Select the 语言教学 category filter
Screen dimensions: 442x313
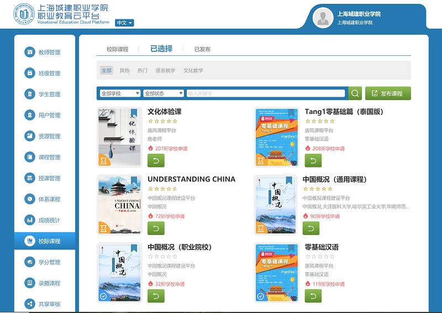pyautogui.click(x=165, y=70)
